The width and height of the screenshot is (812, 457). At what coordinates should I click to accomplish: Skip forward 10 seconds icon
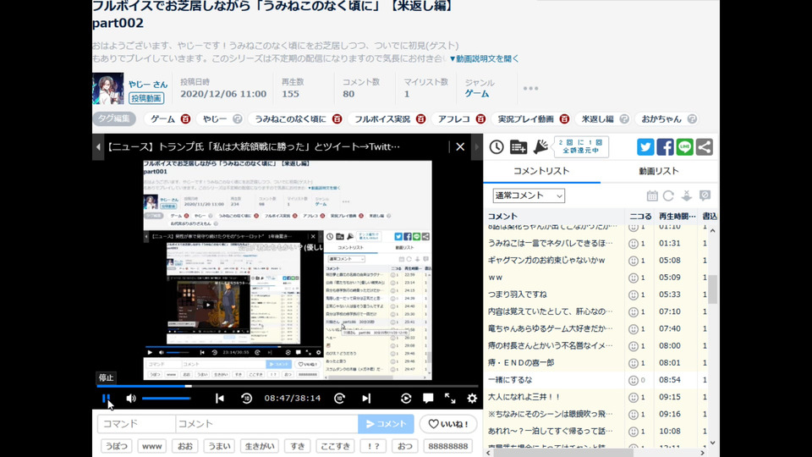[339, 398]
